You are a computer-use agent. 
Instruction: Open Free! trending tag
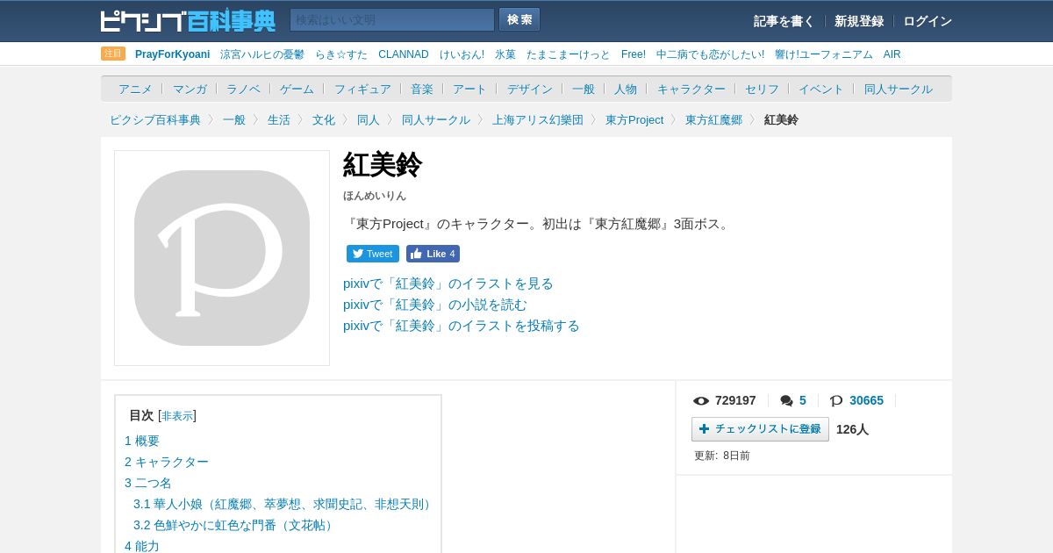point(634,54)
